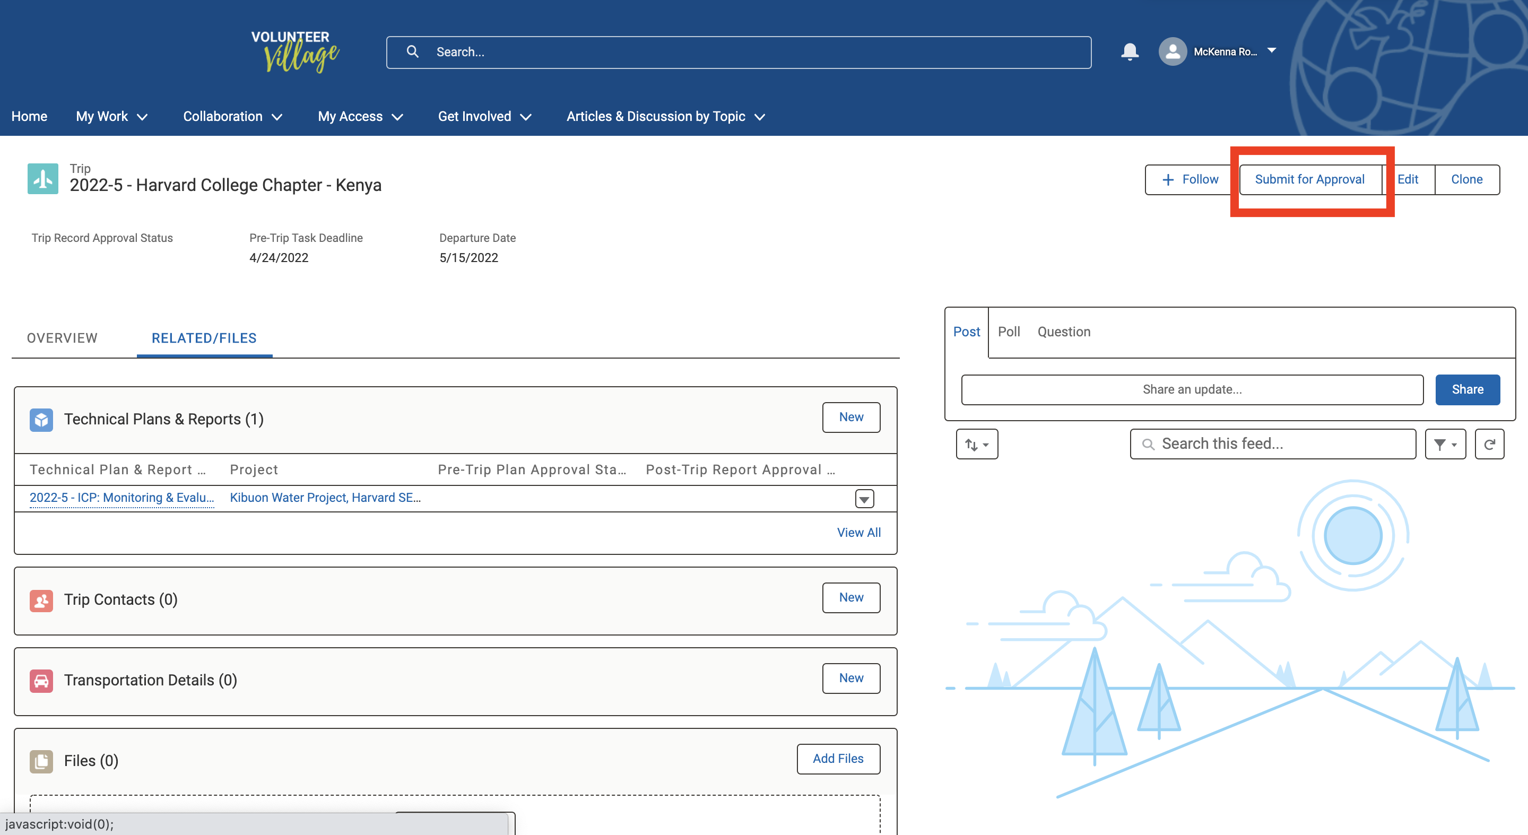This screenshot has width=1528, height=835.
Task: Open the feed filter funnel icon
Action: pyautogui.click(x=1445, y=444)
